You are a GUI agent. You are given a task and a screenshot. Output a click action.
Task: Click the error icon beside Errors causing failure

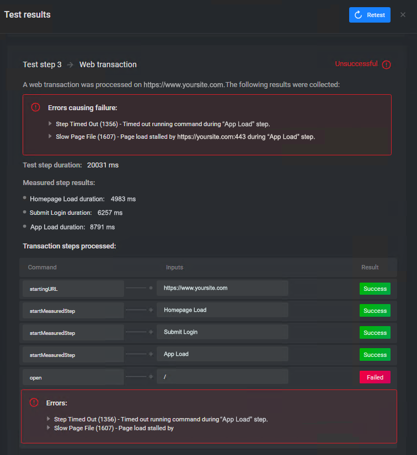(x=36, y=107)
